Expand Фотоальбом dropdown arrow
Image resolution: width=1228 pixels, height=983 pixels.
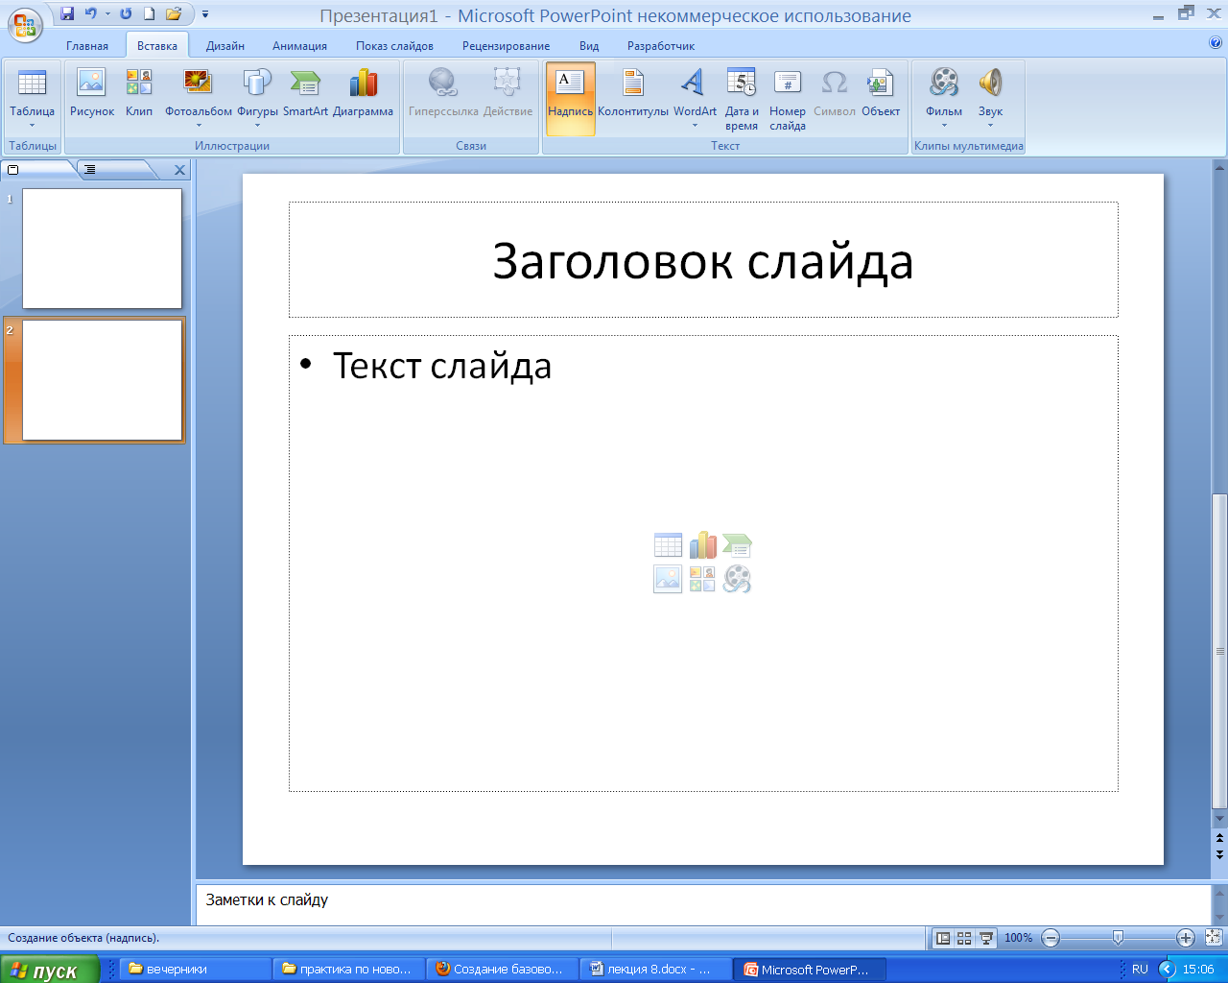[199, 126]
